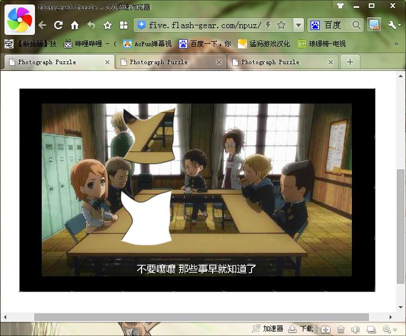Click the 加速器 accelerator button
The height and width of the screenshot is (336, 406).
(x=268, y=329)
